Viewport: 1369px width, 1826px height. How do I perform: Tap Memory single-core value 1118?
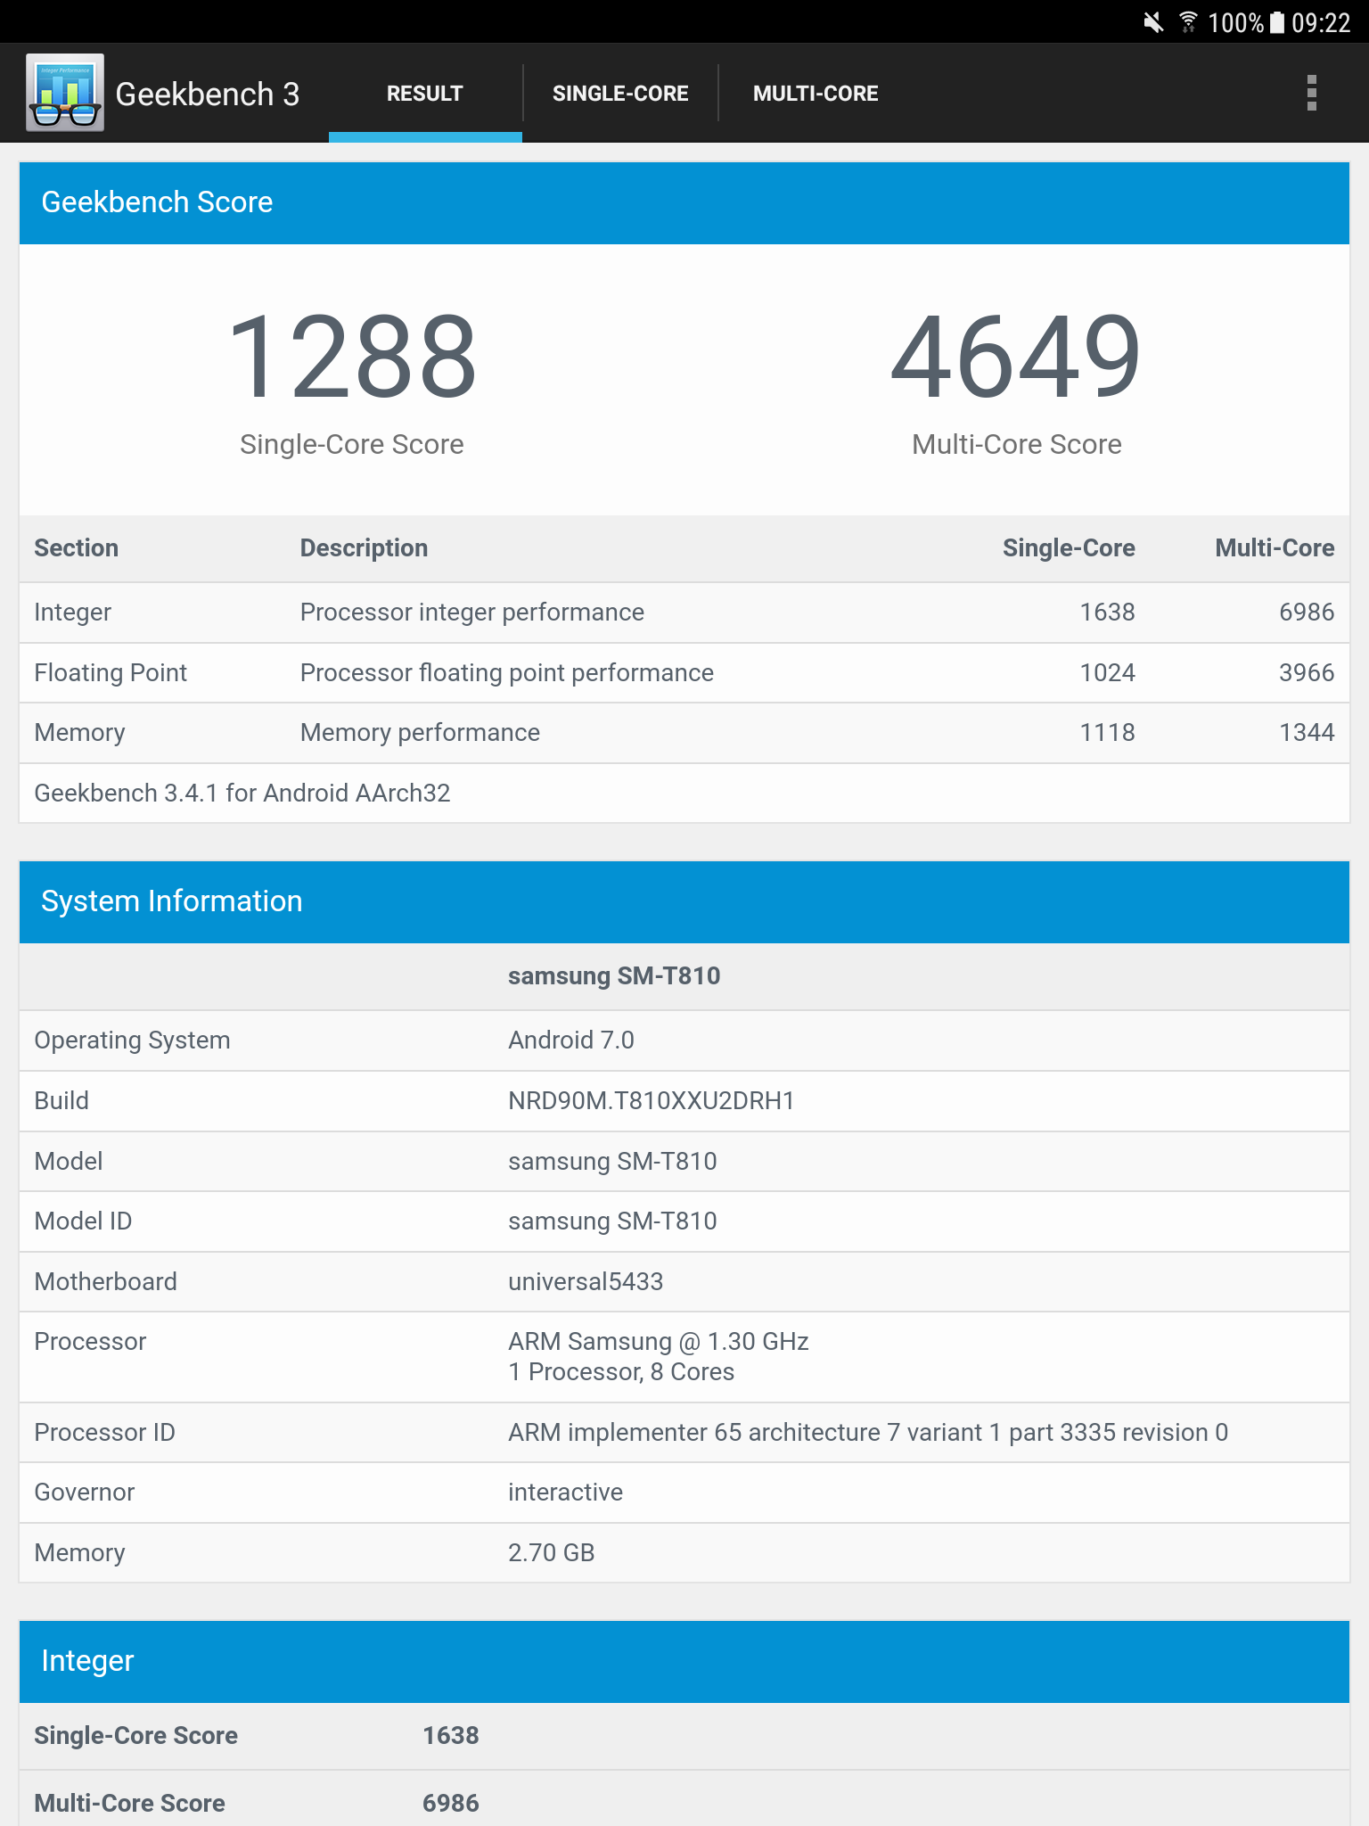pos(1107,733)
